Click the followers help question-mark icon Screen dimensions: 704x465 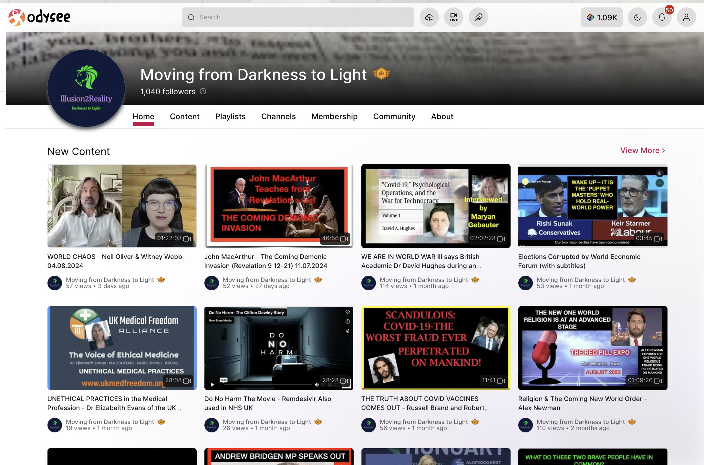click(x=203, y=91)
